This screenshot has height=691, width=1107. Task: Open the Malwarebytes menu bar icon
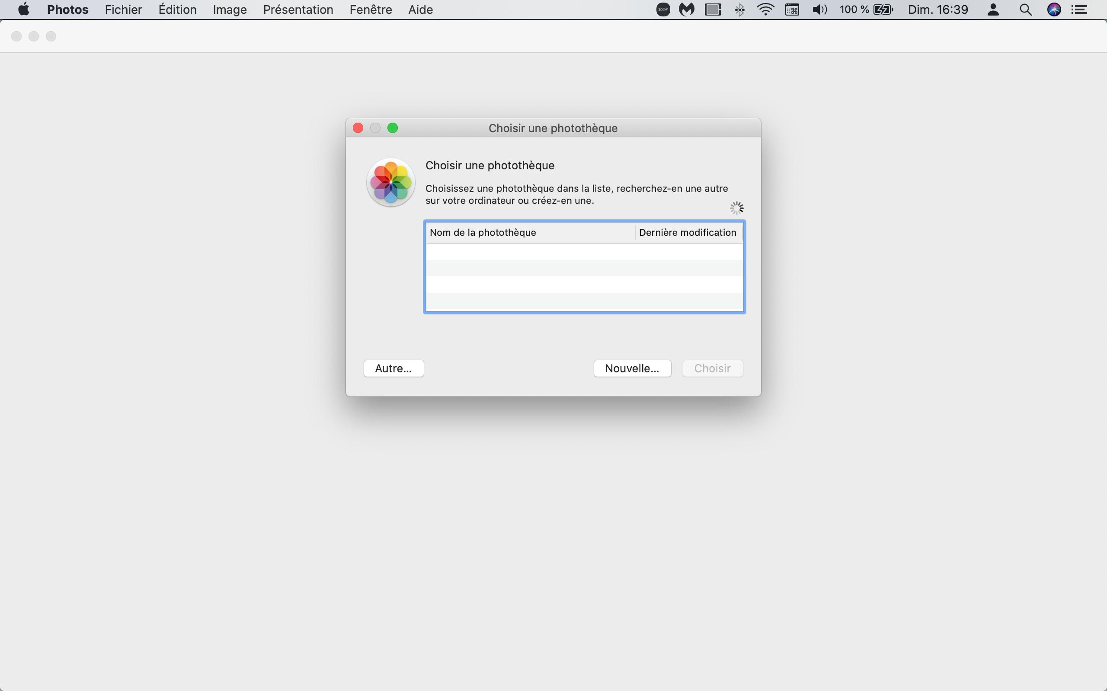pos(686,10)
